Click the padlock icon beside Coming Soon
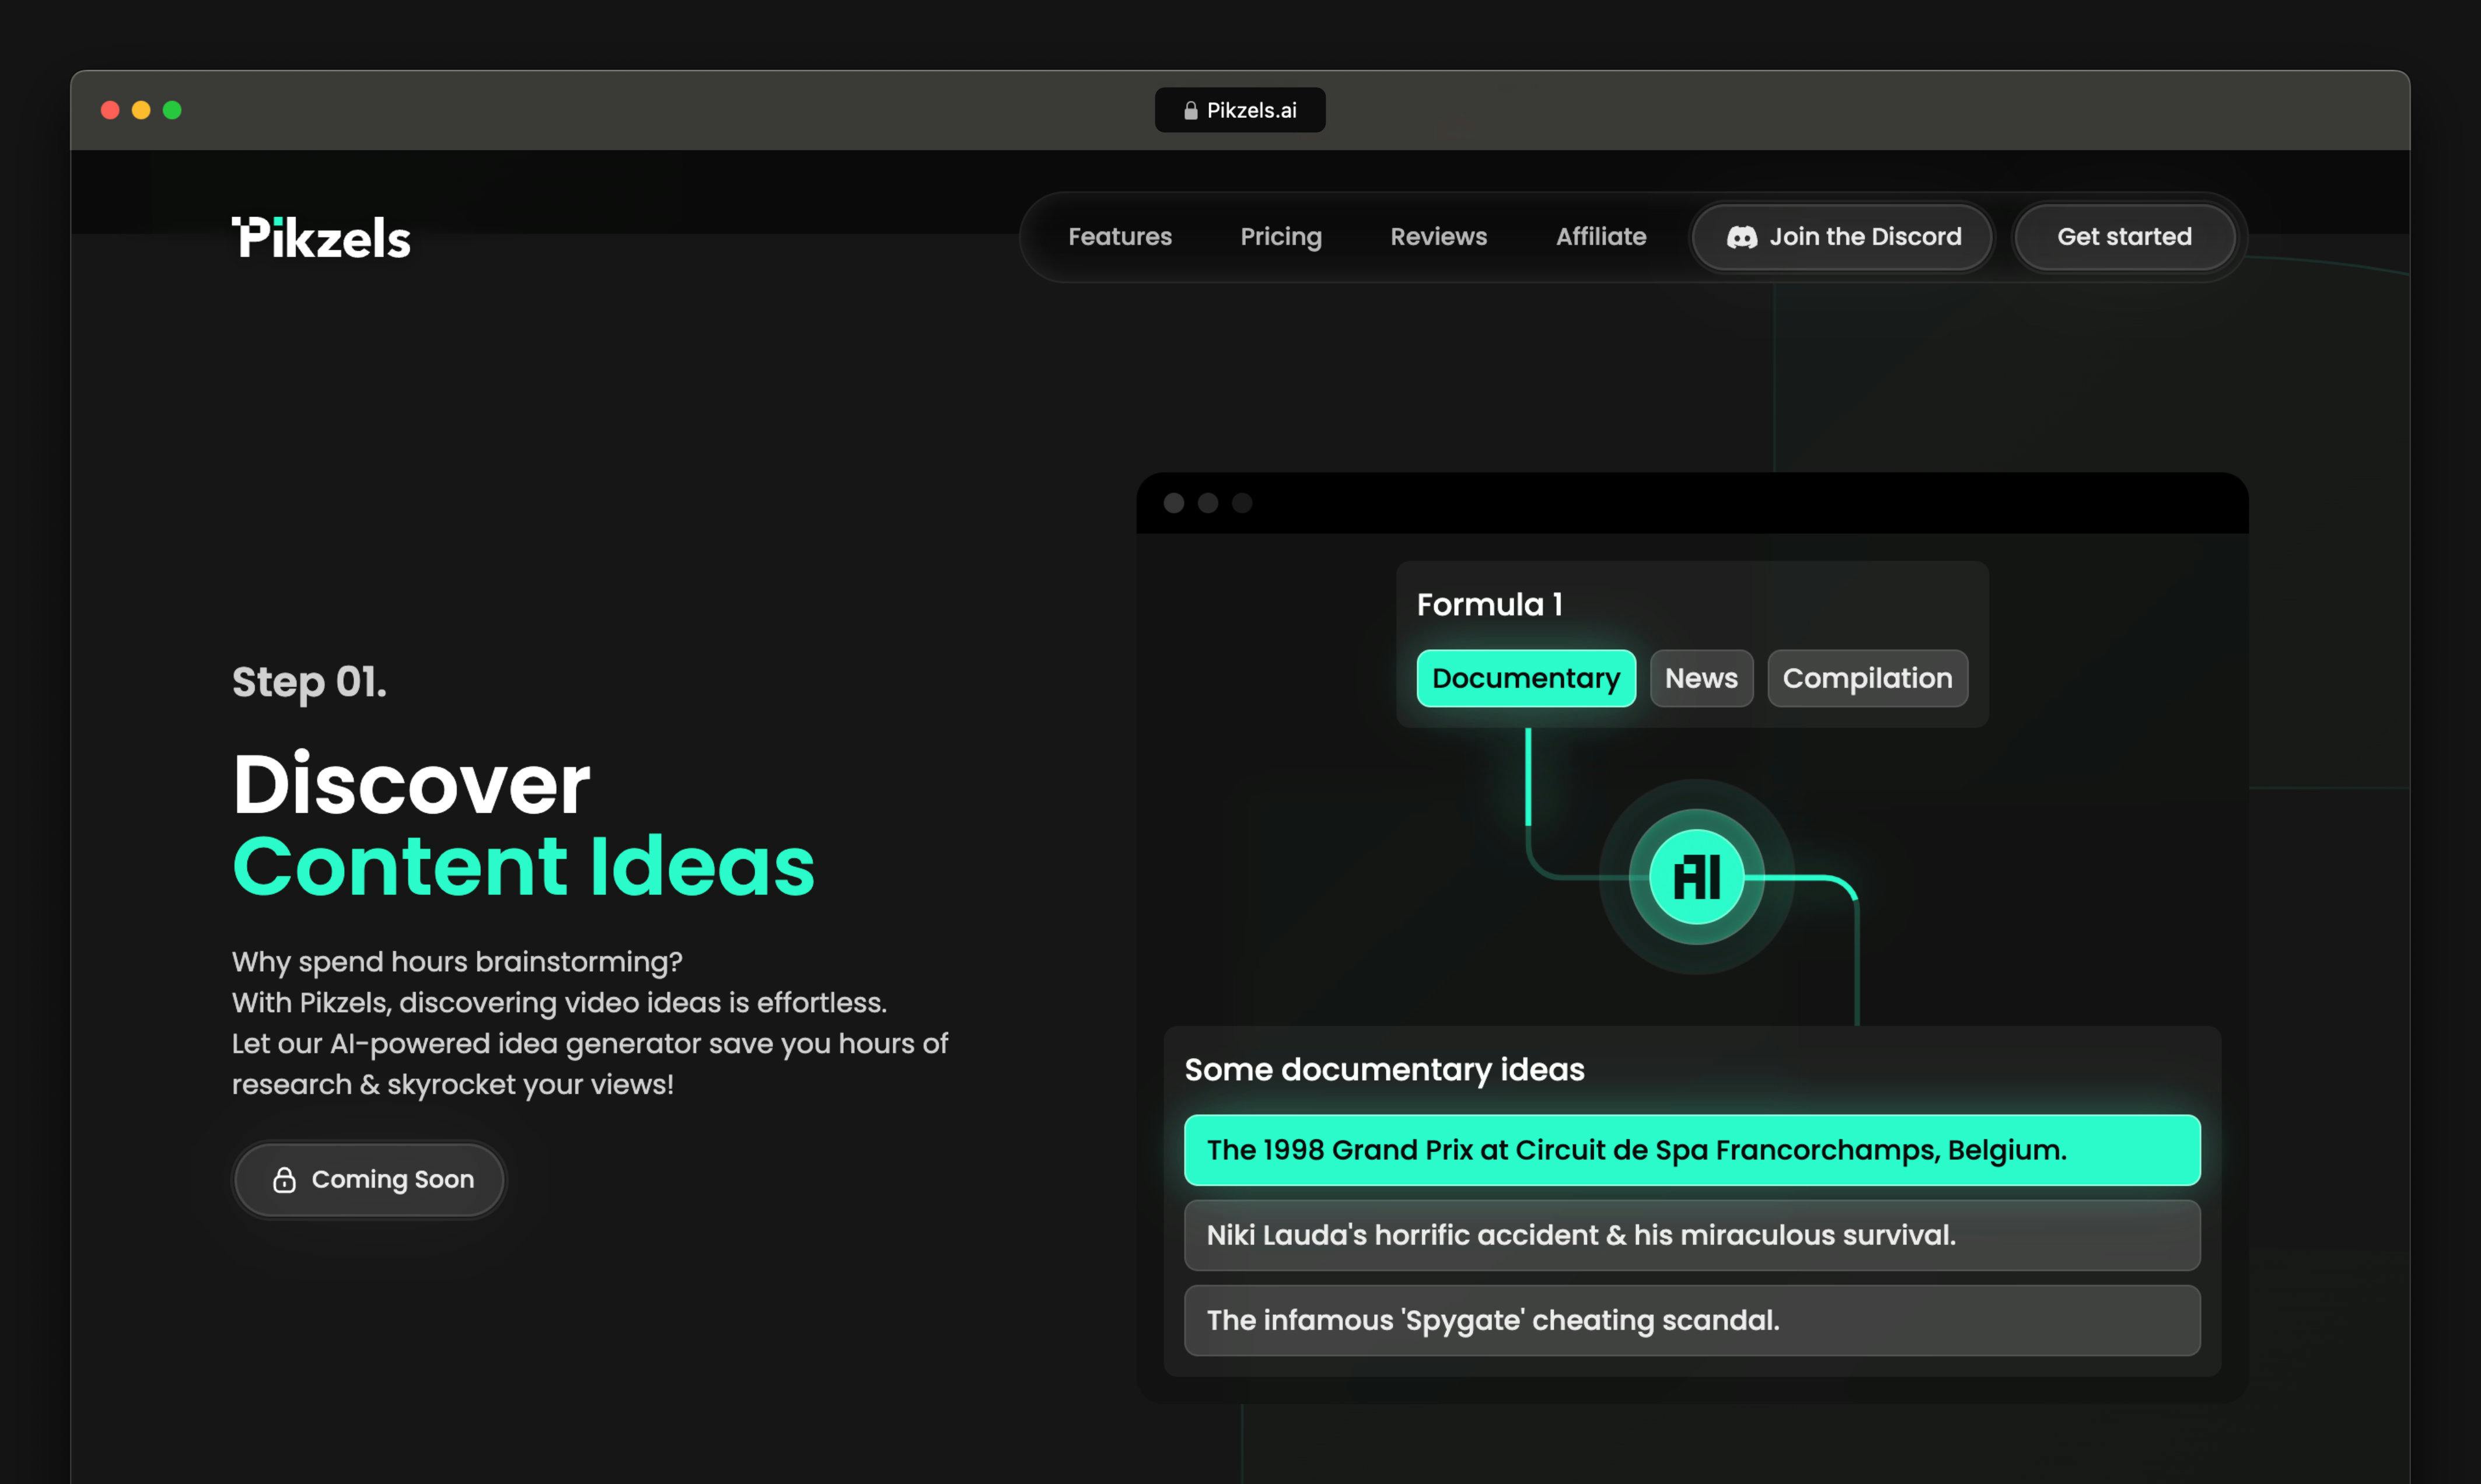2481x1484 pixels. 284,1180
